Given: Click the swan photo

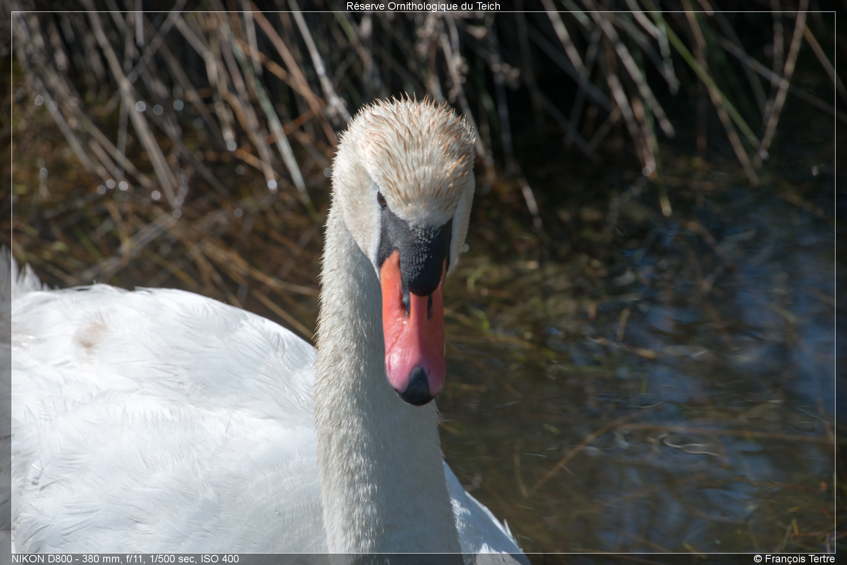Looking at the screenshot, I should coord(423,282).
